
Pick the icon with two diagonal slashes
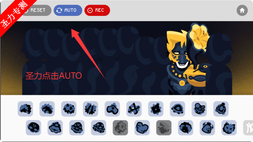[x=90, y=109]
